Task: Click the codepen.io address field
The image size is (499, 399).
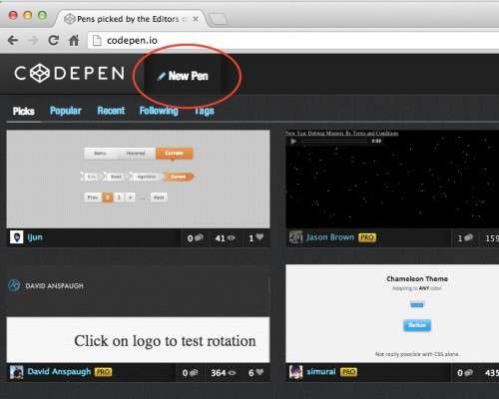Action: coord(292,40)
